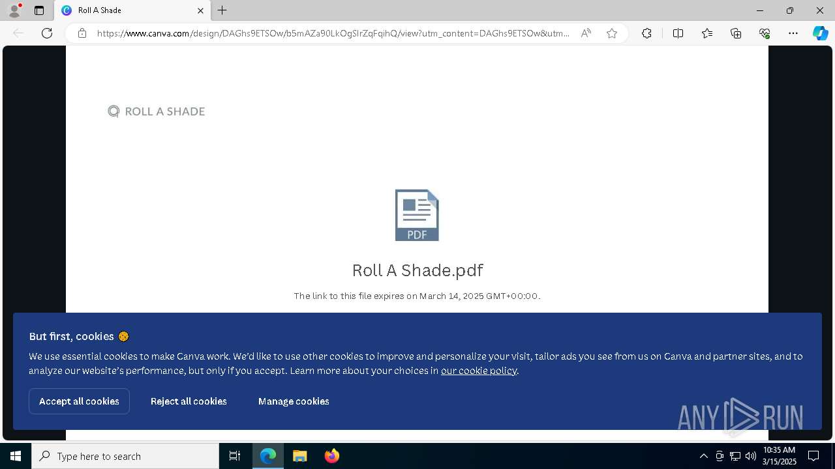The image size is (835, 469).
Task: Open File Explorer from taskbar
Action: click(300, 456)
